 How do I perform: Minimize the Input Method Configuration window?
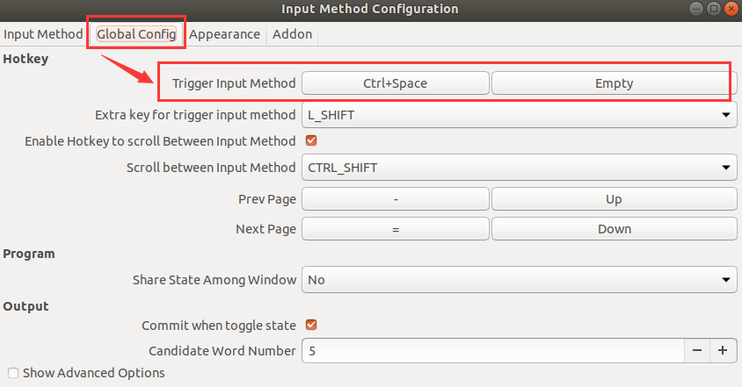(698, 9)
